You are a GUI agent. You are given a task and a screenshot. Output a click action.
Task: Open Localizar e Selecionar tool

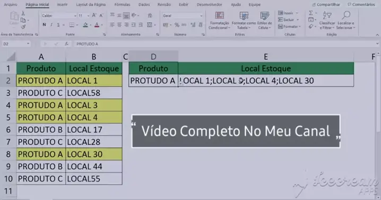345,21
